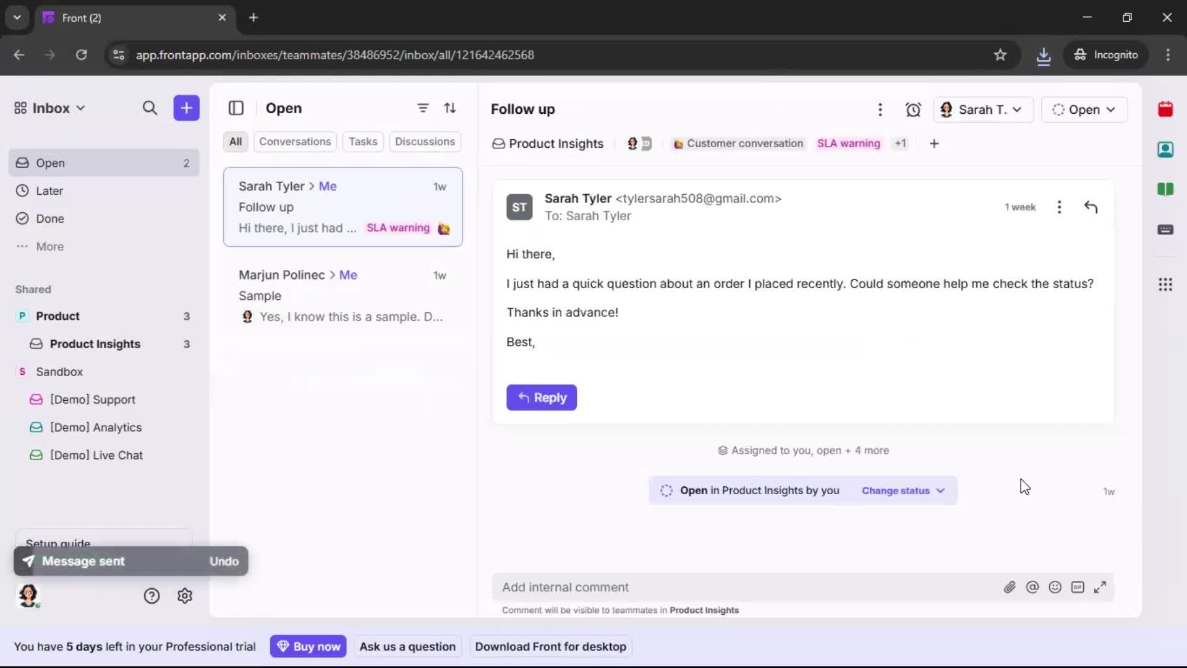Screen dimensions: 1187x668
Task: Mention a teammate with the @ icon
Action: point(1033,587)
